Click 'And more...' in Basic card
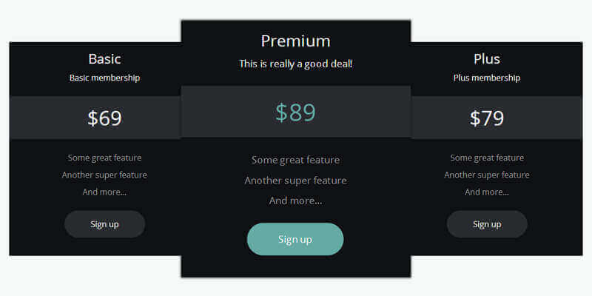 click(104, 192)
